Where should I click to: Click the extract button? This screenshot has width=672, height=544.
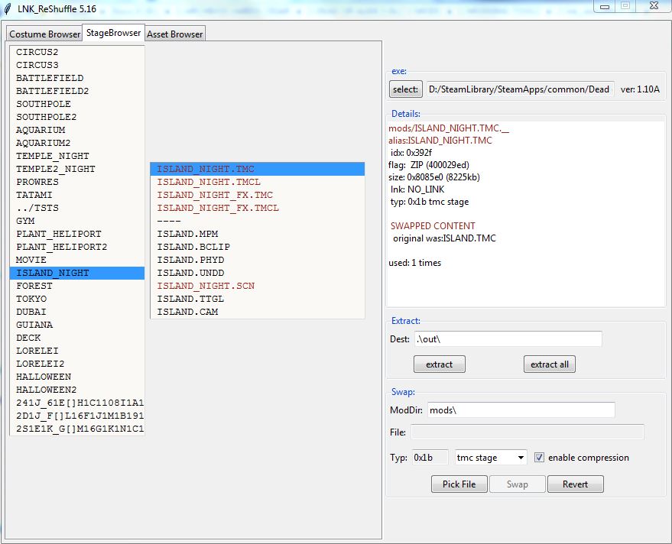(440, 364)
